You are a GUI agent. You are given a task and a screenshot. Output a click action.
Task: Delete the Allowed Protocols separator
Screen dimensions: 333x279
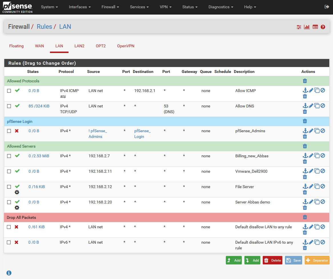(305, 81)
